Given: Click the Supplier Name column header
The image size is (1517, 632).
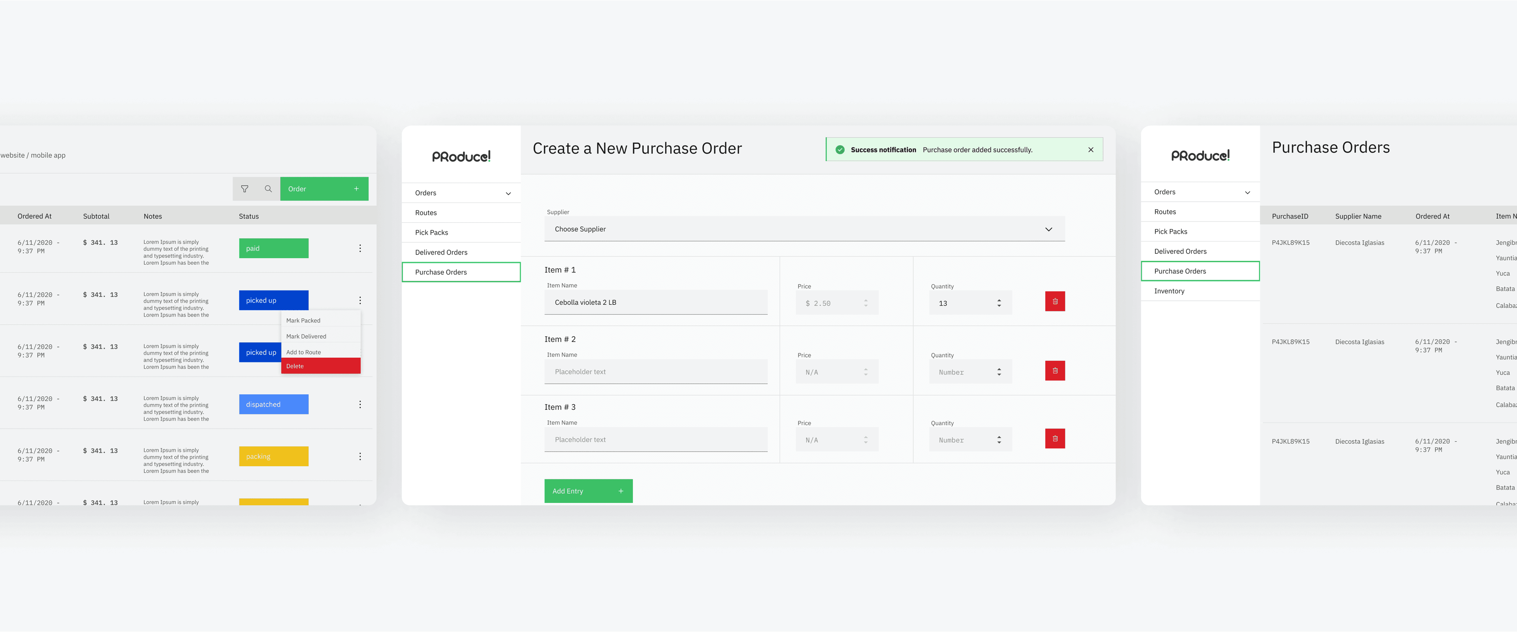Looking at the screenshot, I should [1358, 217].
